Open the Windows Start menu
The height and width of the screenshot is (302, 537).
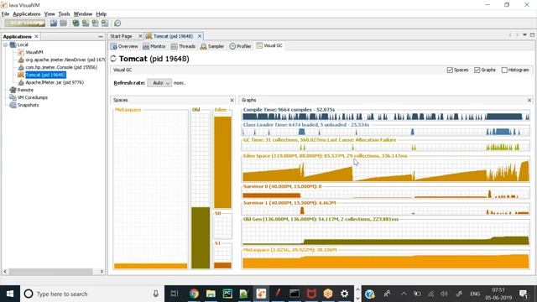tap(10, 294)
